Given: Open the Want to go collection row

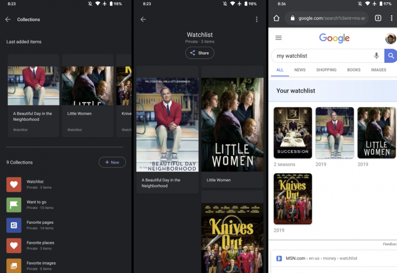Looking at the screenshot, I should pos(66,205).
